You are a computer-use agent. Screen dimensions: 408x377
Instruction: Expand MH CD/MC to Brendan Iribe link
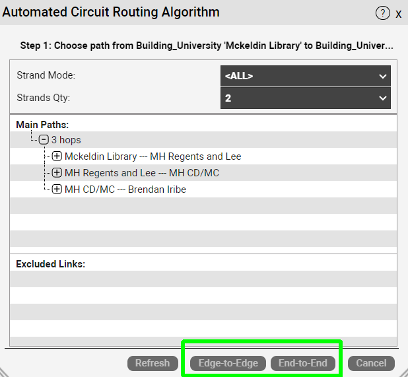(57, 189)
